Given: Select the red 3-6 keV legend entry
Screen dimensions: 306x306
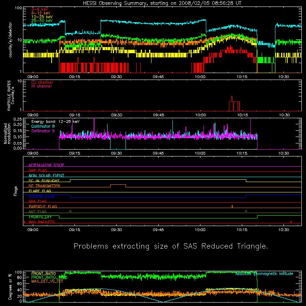Looking at the screenshot, I should point(40,9).
